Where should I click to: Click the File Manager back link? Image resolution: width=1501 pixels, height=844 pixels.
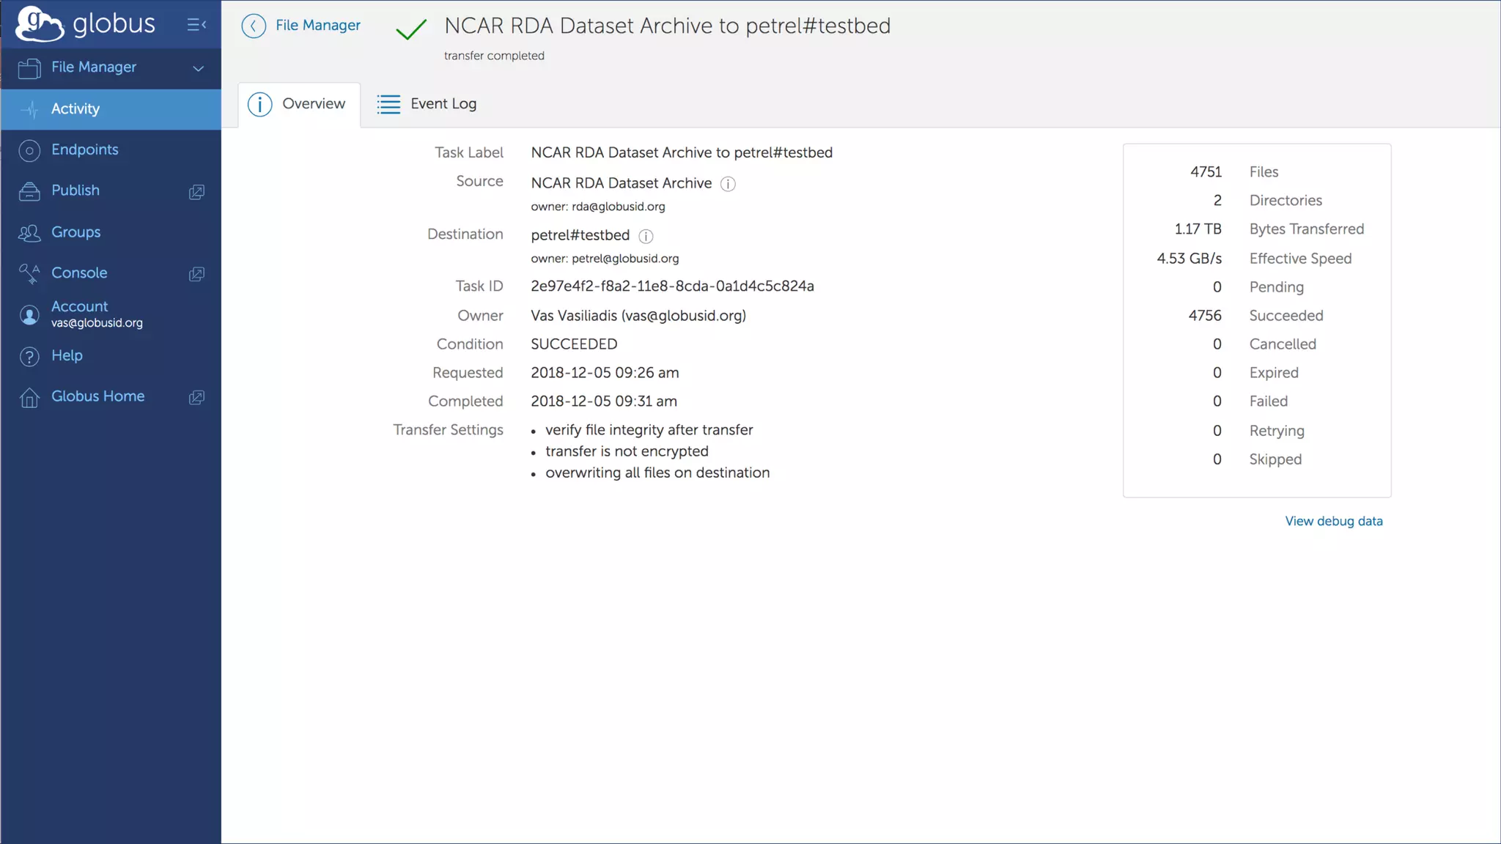[x=317, y=26]
